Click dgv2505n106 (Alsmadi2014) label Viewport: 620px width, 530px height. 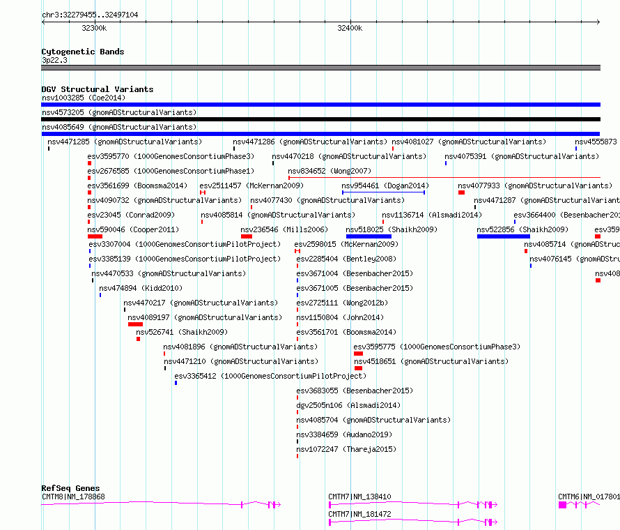[x=348, y=405]
